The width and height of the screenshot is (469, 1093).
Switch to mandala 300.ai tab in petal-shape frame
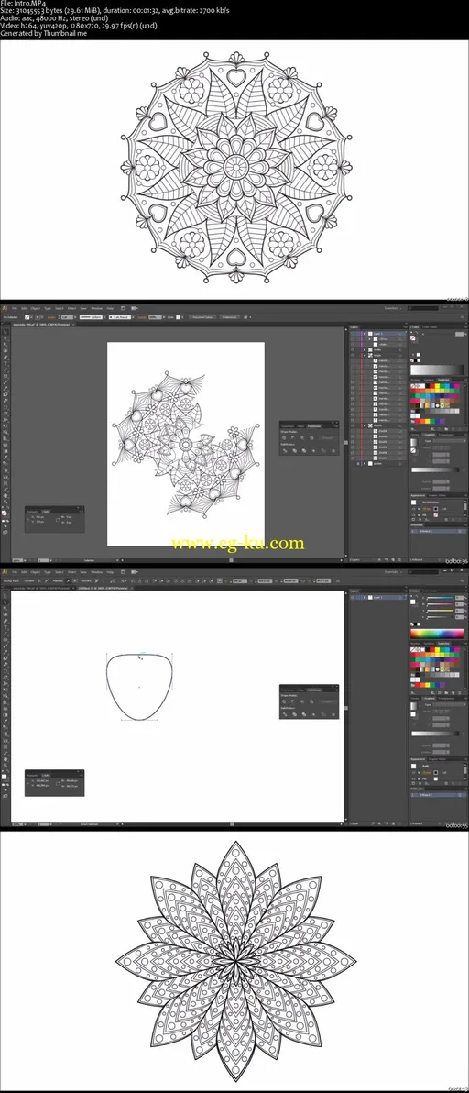pos(43,589)
